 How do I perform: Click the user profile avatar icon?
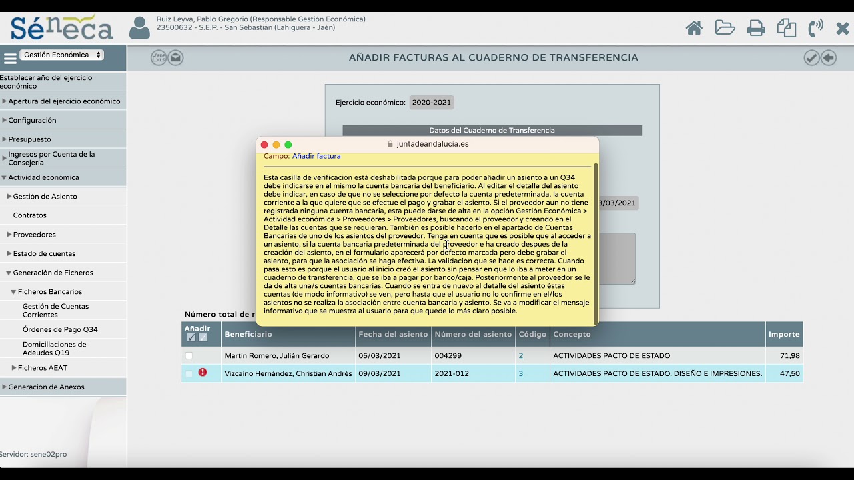139,28
